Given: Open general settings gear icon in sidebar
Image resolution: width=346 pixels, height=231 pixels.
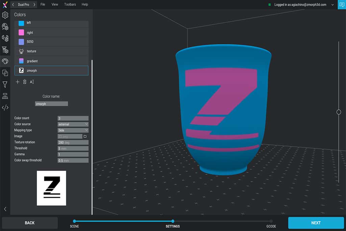Looking at the screenshot, I should tap(5, 15).
